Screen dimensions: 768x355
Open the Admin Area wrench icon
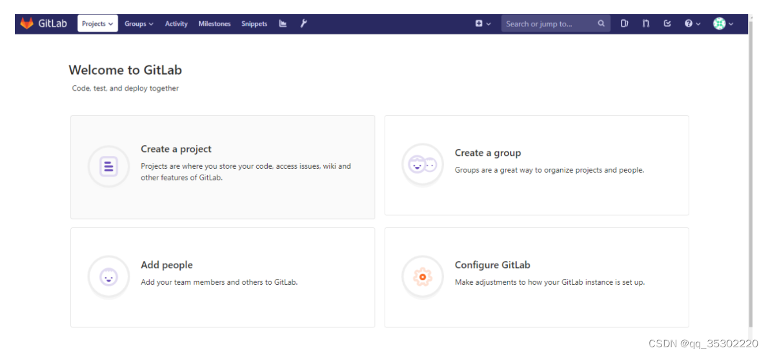(303, 23)
